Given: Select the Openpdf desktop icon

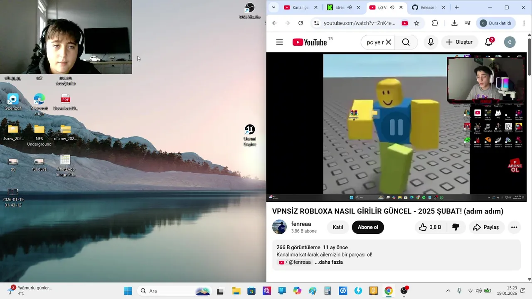Looking at the screenshot, I should pyautogui.click(x=13, y=102).
